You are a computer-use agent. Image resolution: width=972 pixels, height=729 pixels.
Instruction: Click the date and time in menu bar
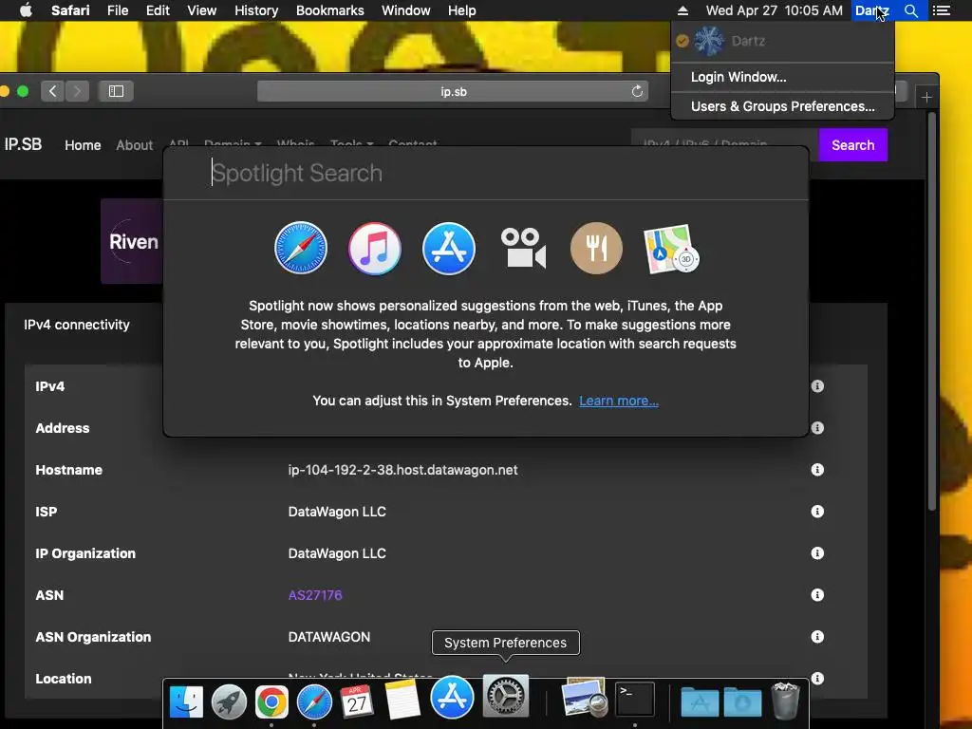(x=775, y=10)
